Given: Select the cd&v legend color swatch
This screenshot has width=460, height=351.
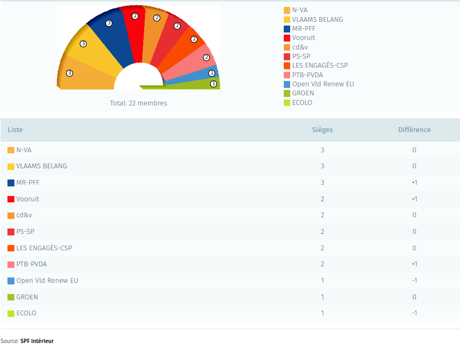Looking at the screenshot, I should point(287,47).
